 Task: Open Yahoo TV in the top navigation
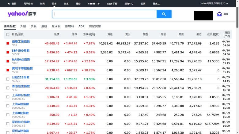coord(93,4)
